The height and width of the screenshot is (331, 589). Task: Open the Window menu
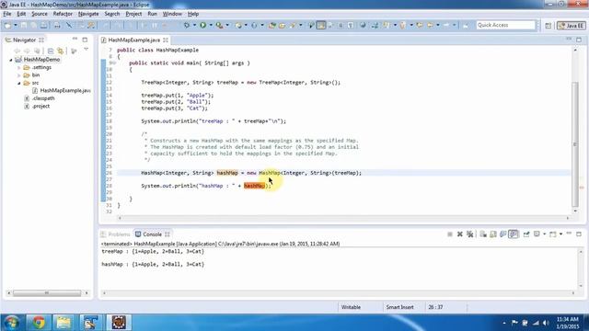pyautogui.click(x=172, y=14)
